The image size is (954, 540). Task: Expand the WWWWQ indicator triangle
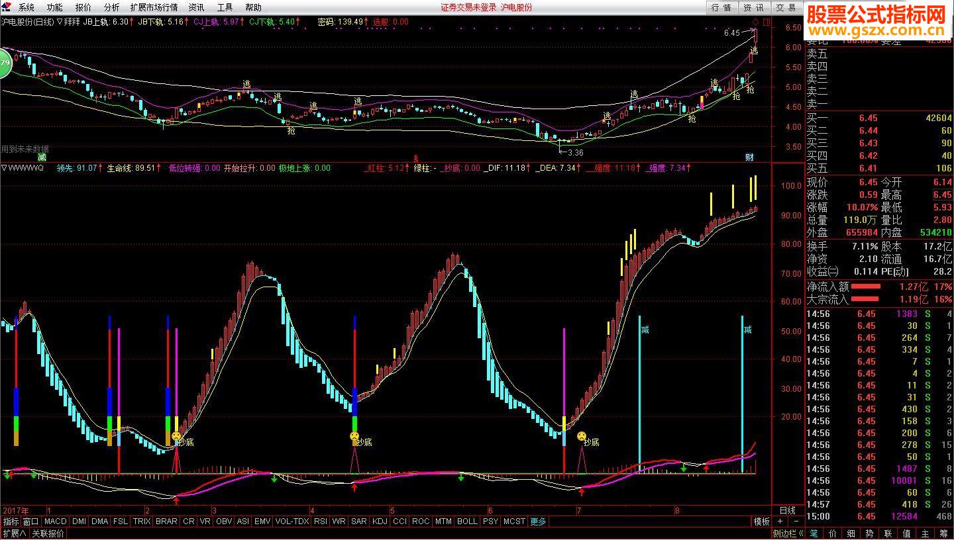(x=4, y=168)
